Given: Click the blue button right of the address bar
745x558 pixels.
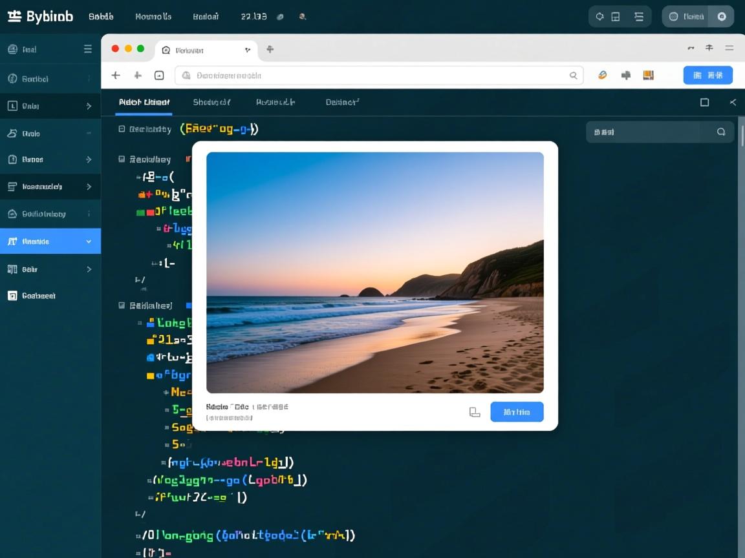Looking at the screenshot, I should point(707,76).
